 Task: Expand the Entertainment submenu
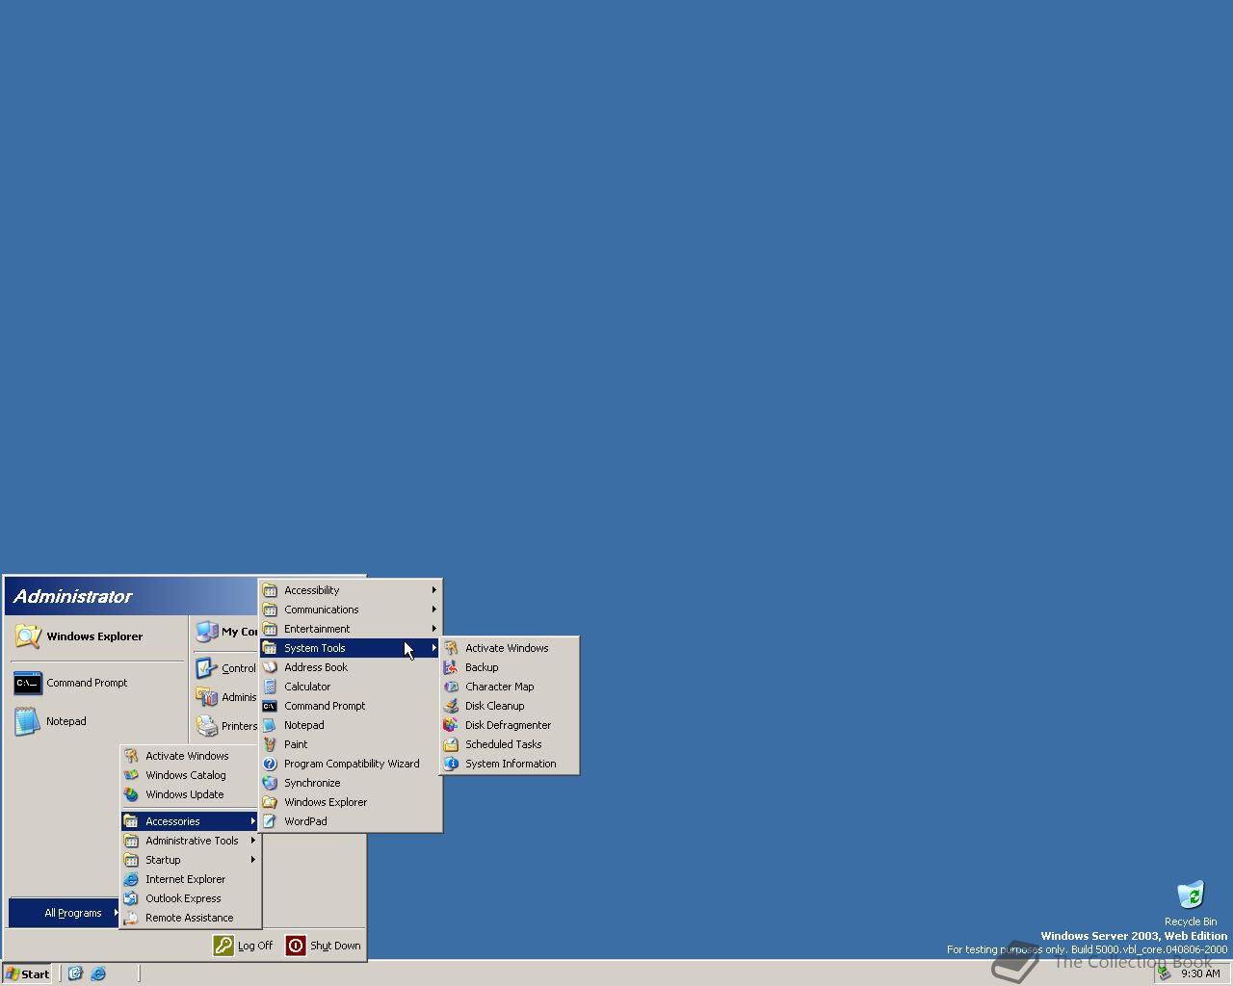[351, 629]
